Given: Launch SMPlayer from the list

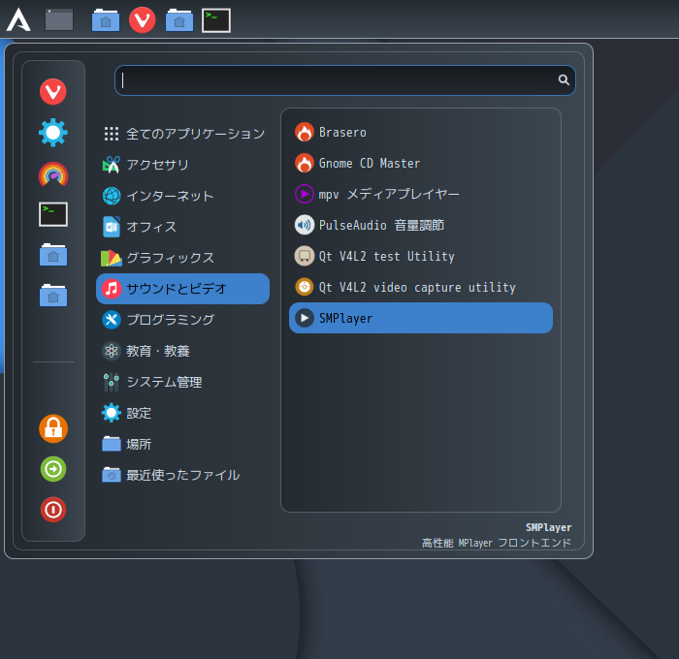Looking at the screenshot, I should (x=421, y=318).
